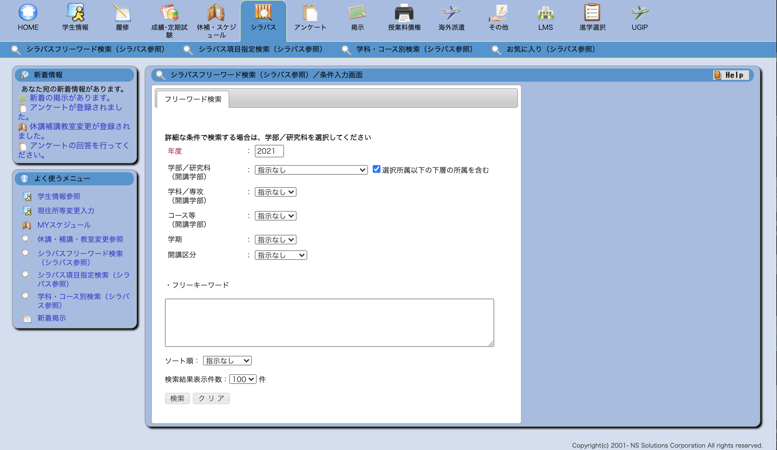777x450 pixels.
Task: Click the 検索 search button
Action: 177,398
